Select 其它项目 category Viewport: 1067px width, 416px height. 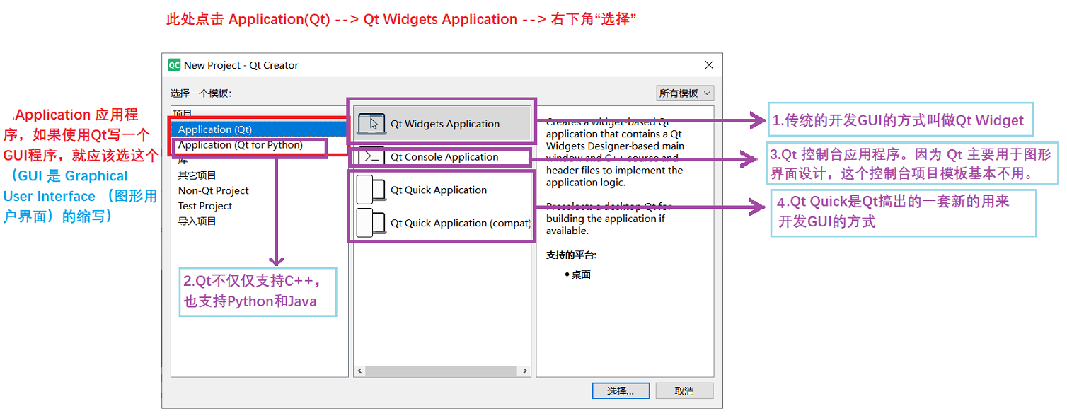[x=197, y=175]
